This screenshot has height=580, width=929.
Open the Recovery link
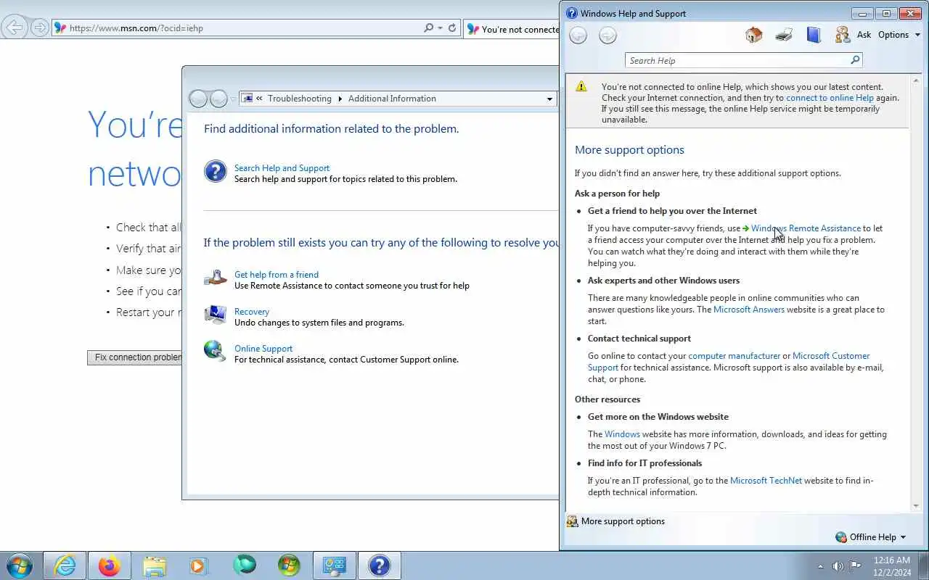(252, 312)
